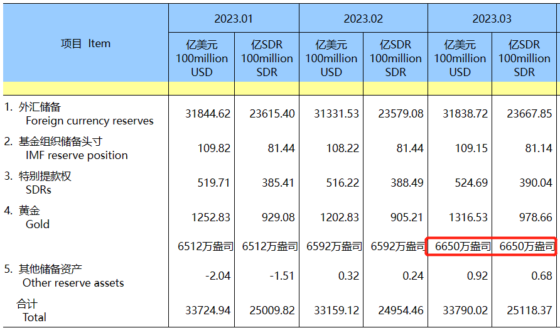This screenshot has width=560, height=335.
Task: Click the "5. 其他储备资产" row label
Action: pos(43,269)
